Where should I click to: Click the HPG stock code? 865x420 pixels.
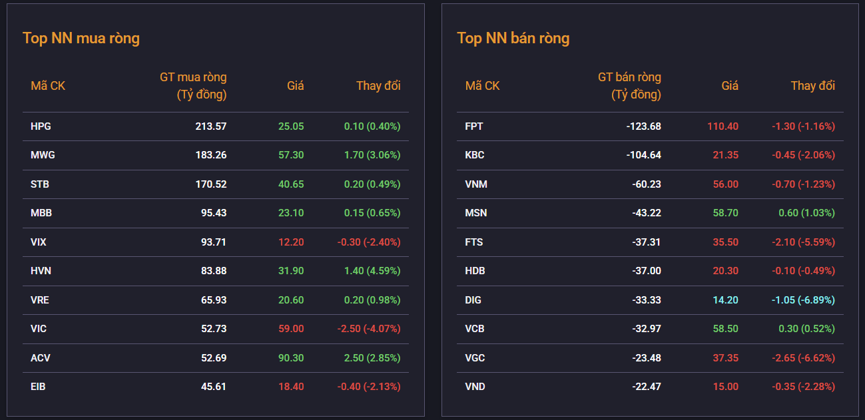(41, 126)
